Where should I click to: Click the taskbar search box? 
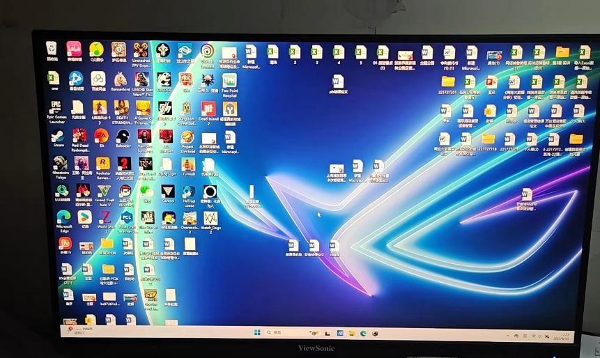point(293,333)
